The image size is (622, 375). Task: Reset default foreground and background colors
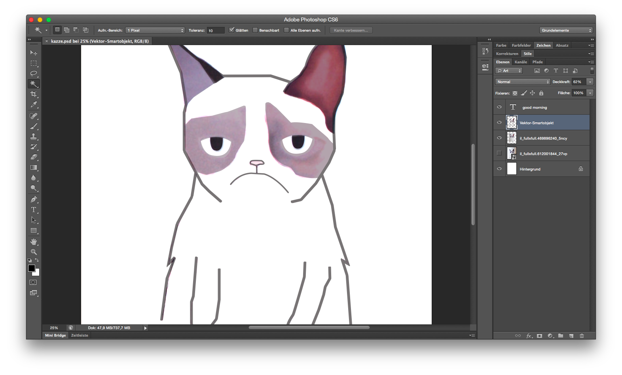(x=30, y=260)
